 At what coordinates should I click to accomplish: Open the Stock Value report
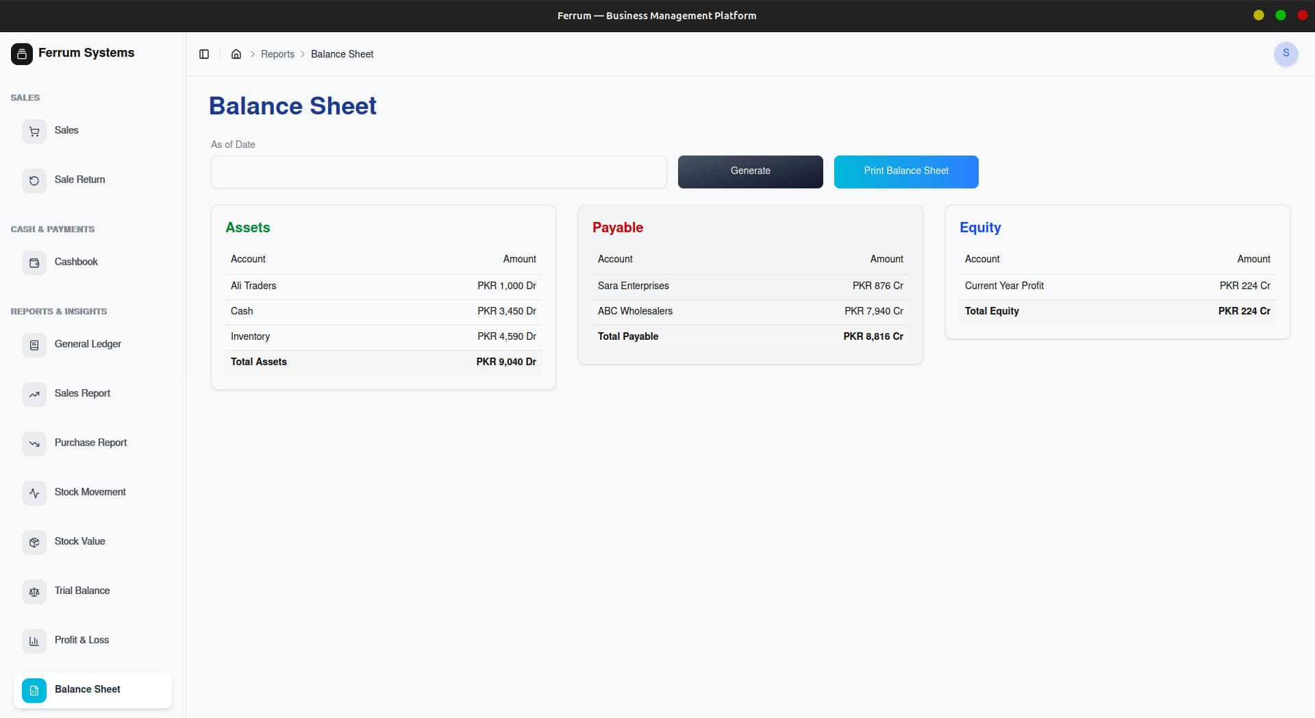(92, 542)
